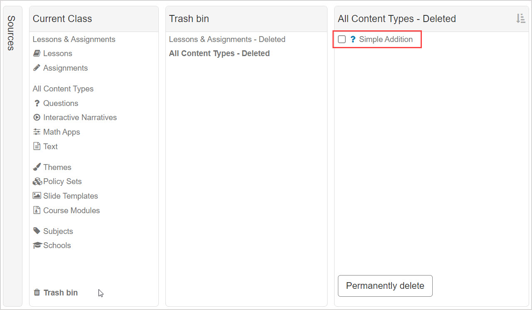Open the Text content type
The height and width of the screenshot is (310, 532).
pyautogui.click(x=50, y=147)
